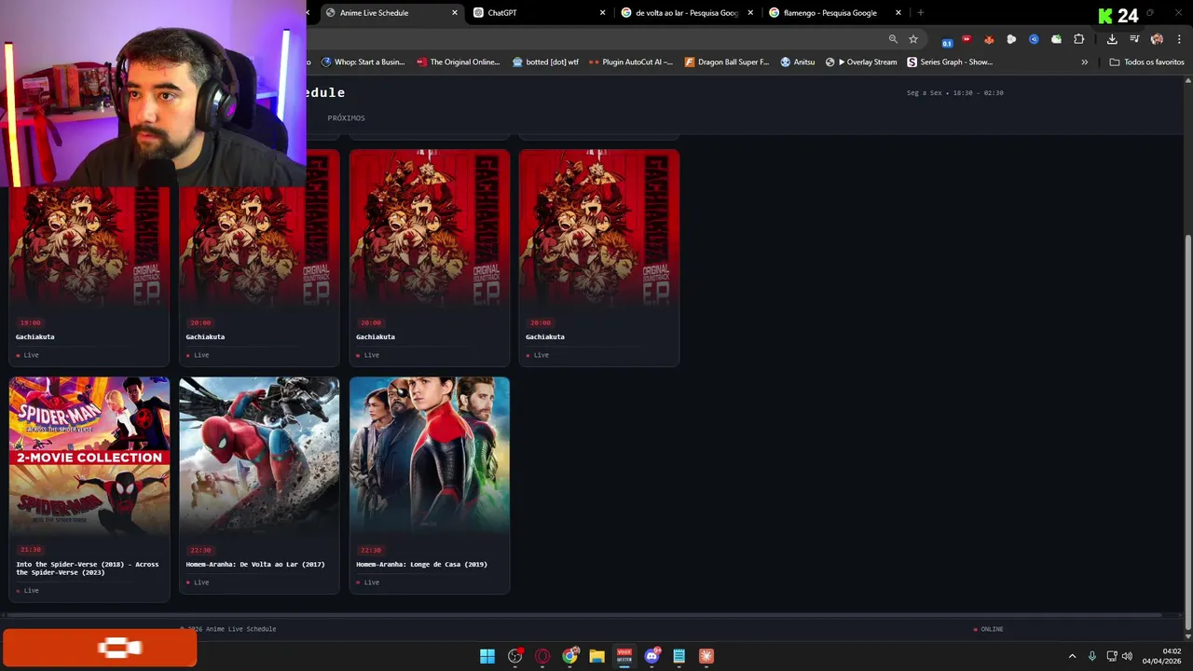This screenshot has width=1193, height=671.
Task: Open the Voicemeeter app on taskbar
Action: [624, 656]
